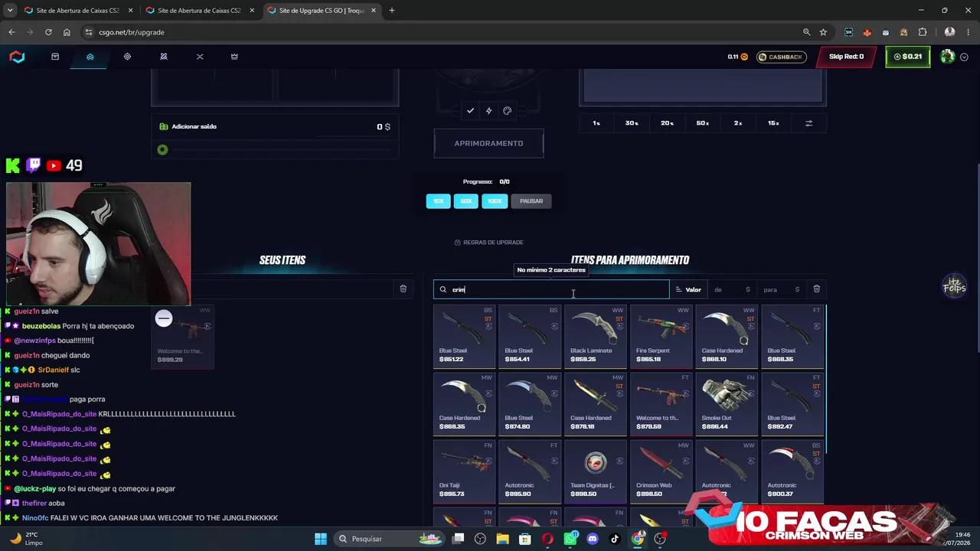Choose the 2x multiplier preset
980x551 pixels.
pyautogui.click(x=738, y=123)
